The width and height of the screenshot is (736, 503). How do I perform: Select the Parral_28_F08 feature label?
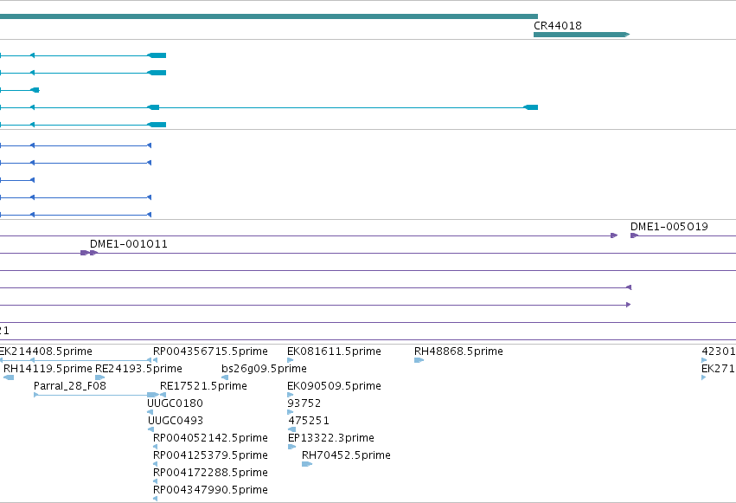pyautogui.click(x=70, y=386)
